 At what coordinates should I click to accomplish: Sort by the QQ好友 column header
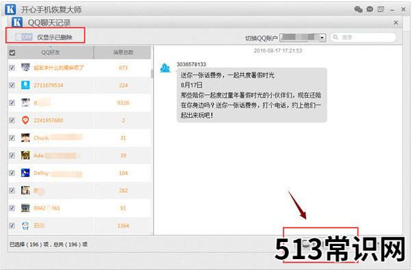click(x=51, y=53)
